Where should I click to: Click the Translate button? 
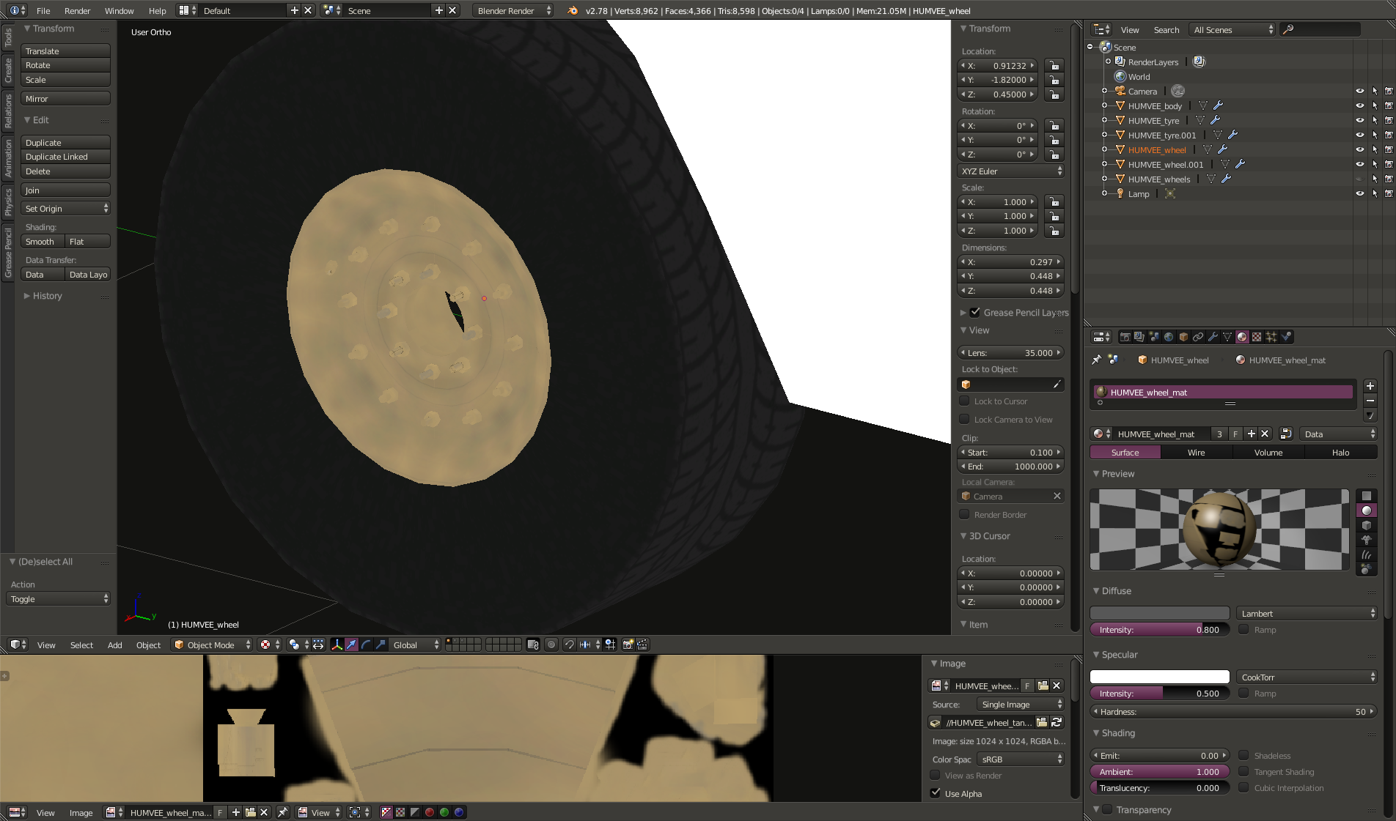pyautogui.click(x=66, y=51)
